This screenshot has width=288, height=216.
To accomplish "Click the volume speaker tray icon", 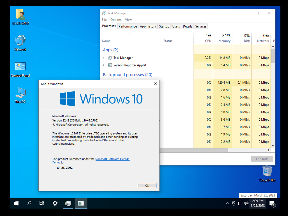I will [246, 203].
